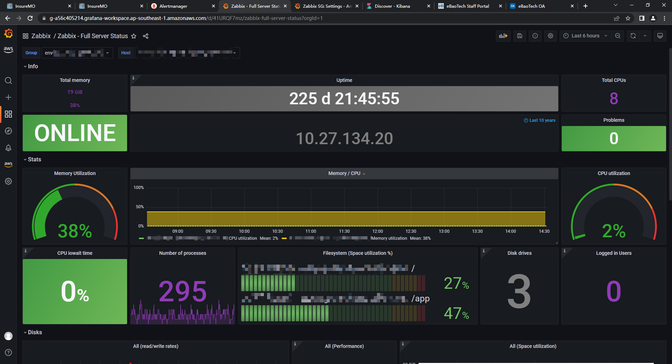
Task: Click the Last 10 years time override label
Action: (539, 120)
